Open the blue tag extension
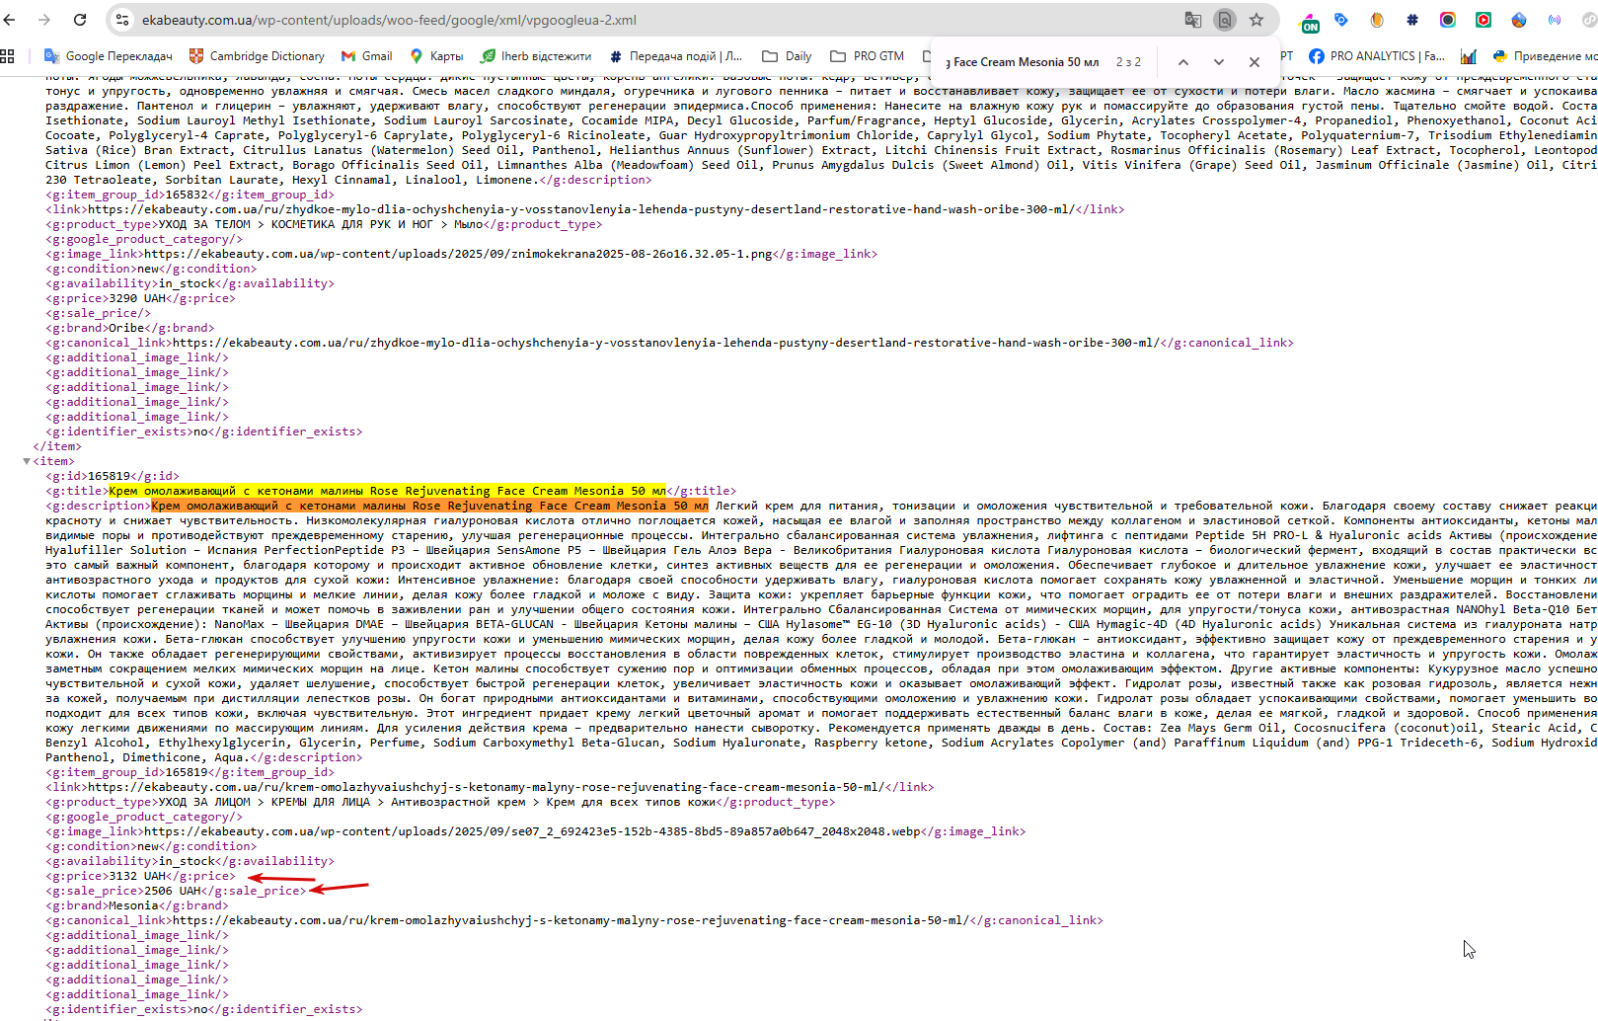1598x1021 pixels. (1341, 20)
